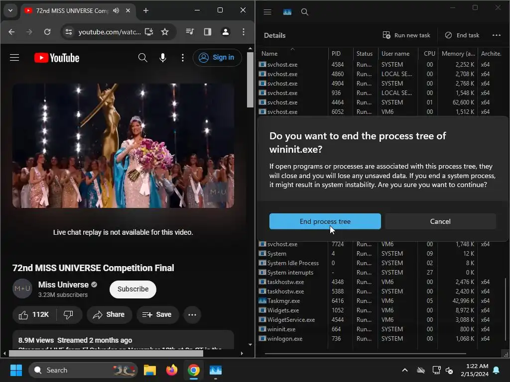This screenshot has width=510, height=382.
Task: Open more video actions ellipsis
Action: [x=192, y=314]
